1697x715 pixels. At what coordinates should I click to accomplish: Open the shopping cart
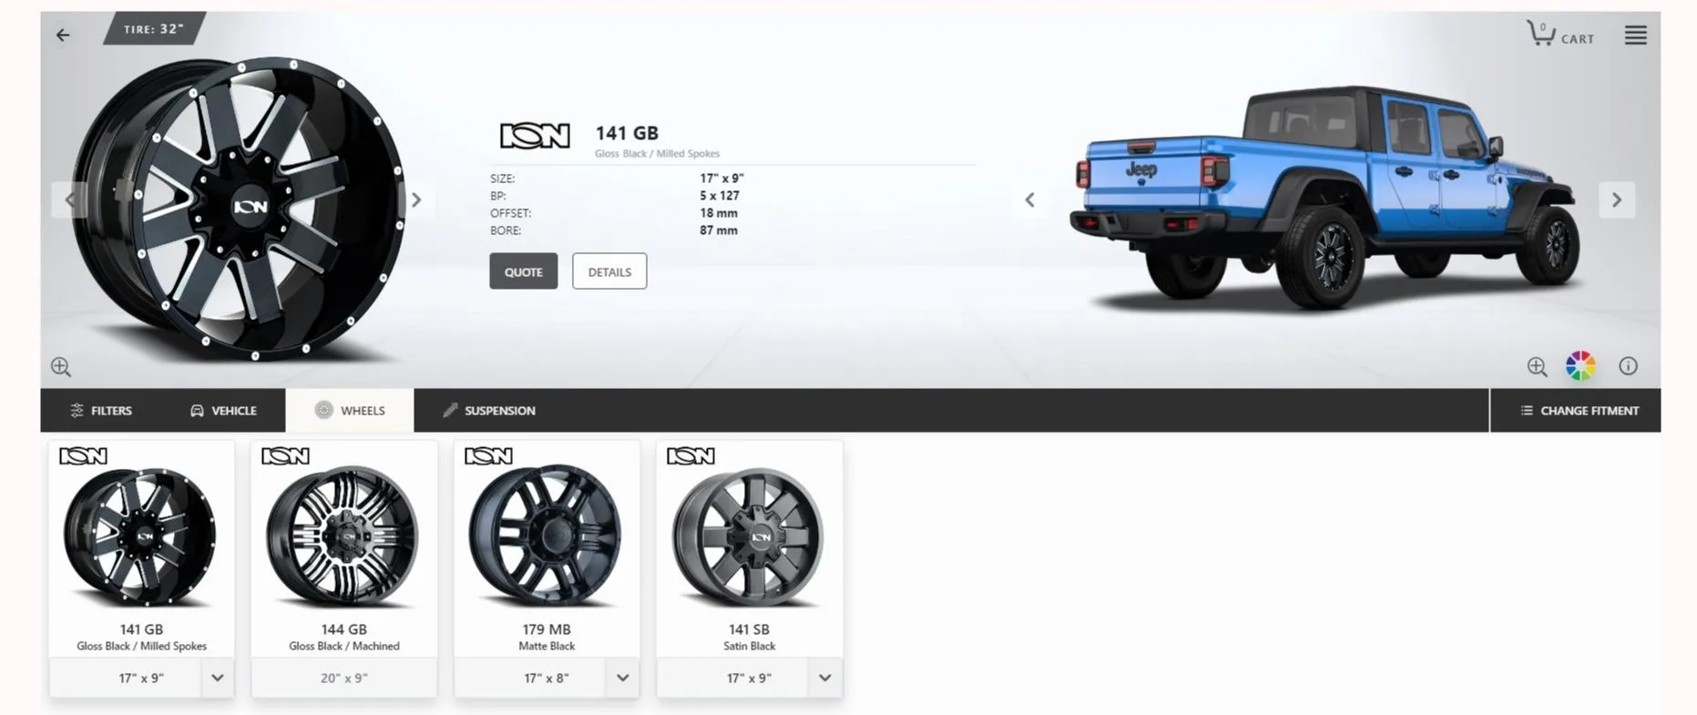[x=1560, y=35]
